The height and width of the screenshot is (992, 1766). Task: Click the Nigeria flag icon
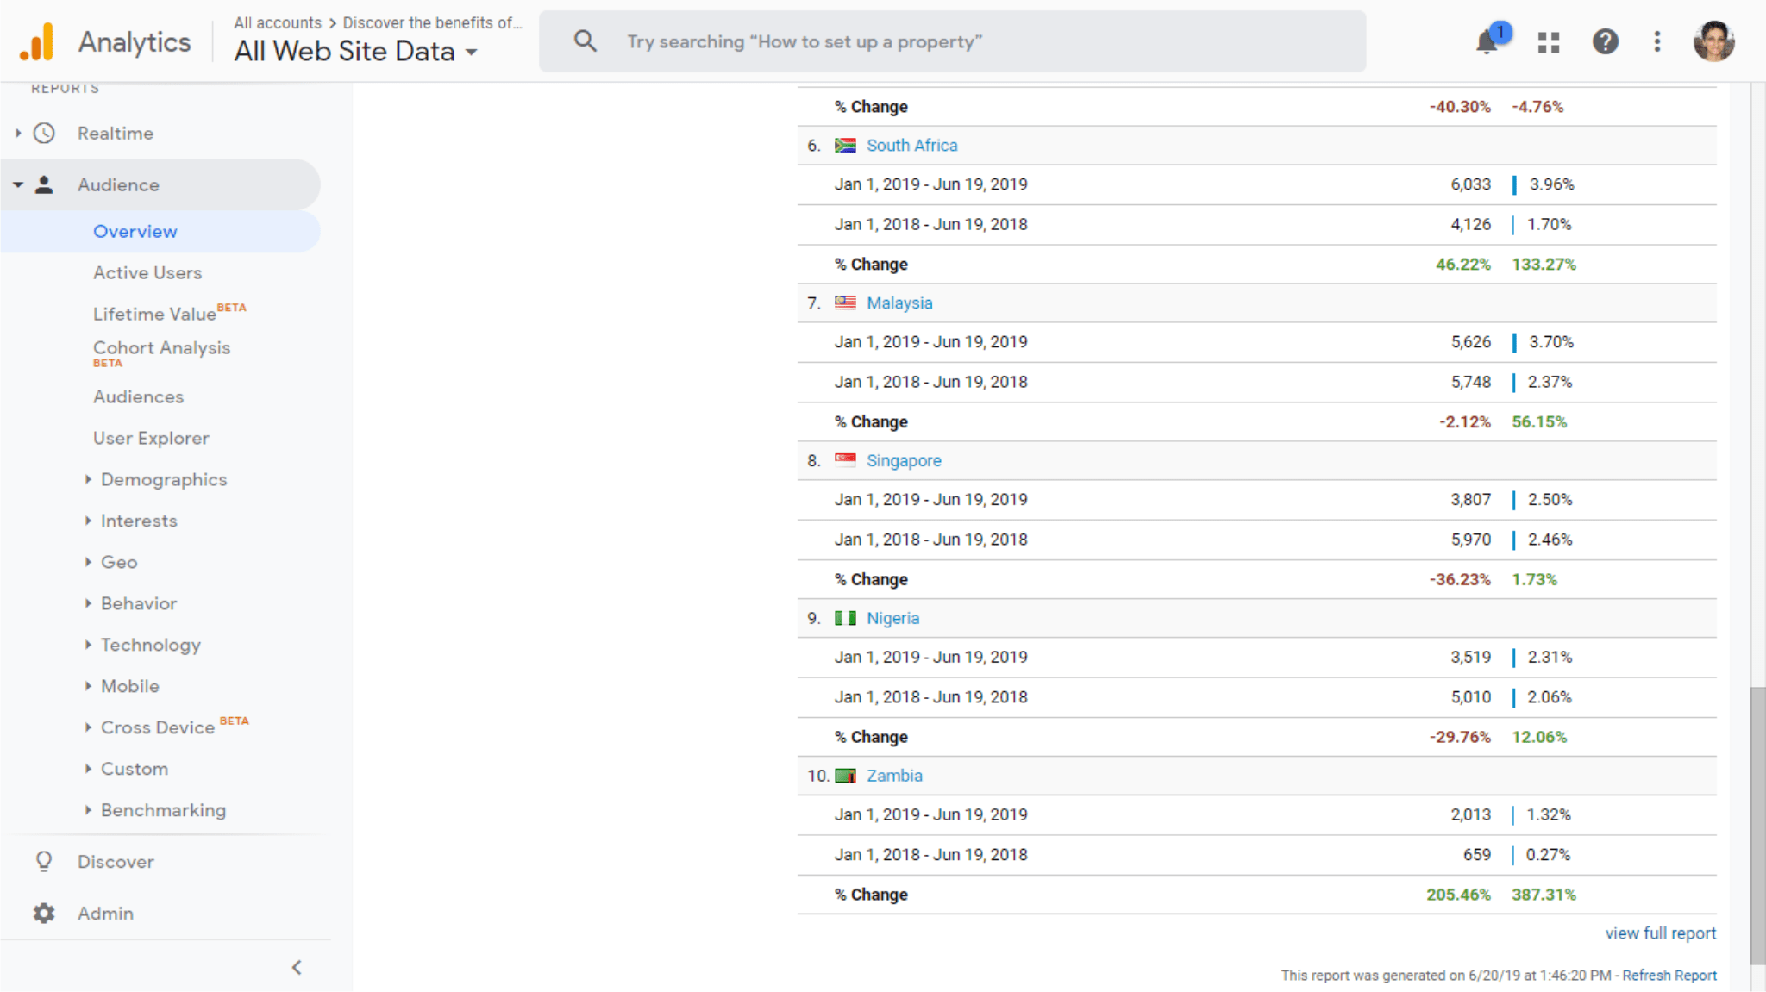click(845, 618)
